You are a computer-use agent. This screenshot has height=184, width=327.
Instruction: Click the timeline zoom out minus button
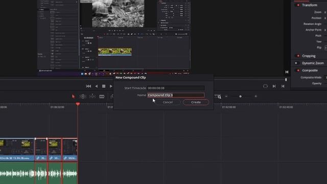pyautogui.click(x=226, y=97)
